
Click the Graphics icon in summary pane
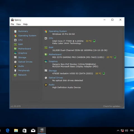46,61
